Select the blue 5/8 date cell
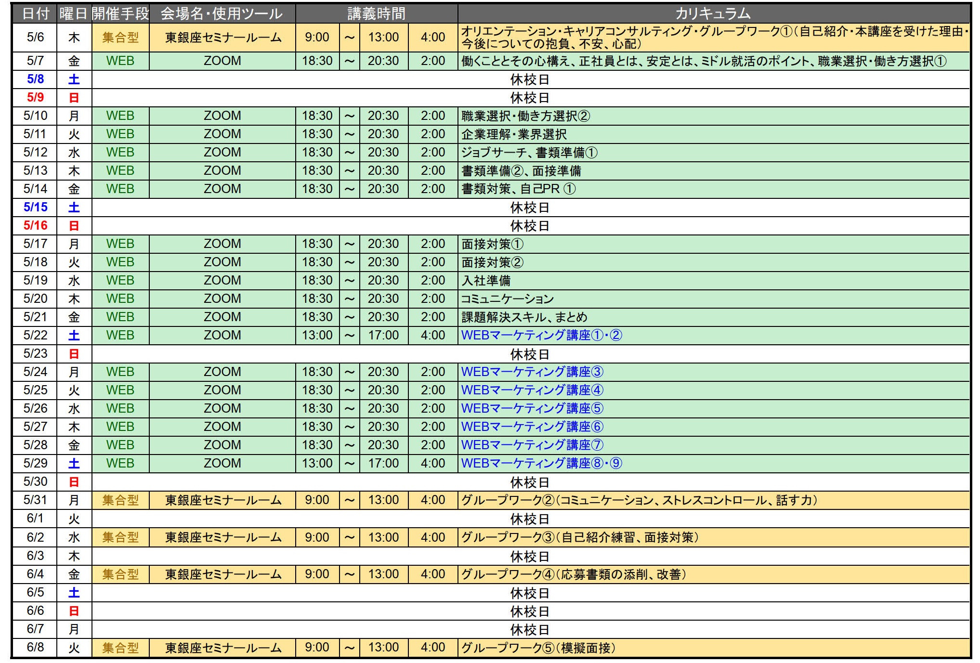This screenshot has height=663, width=980. click(x=35, y=79)
